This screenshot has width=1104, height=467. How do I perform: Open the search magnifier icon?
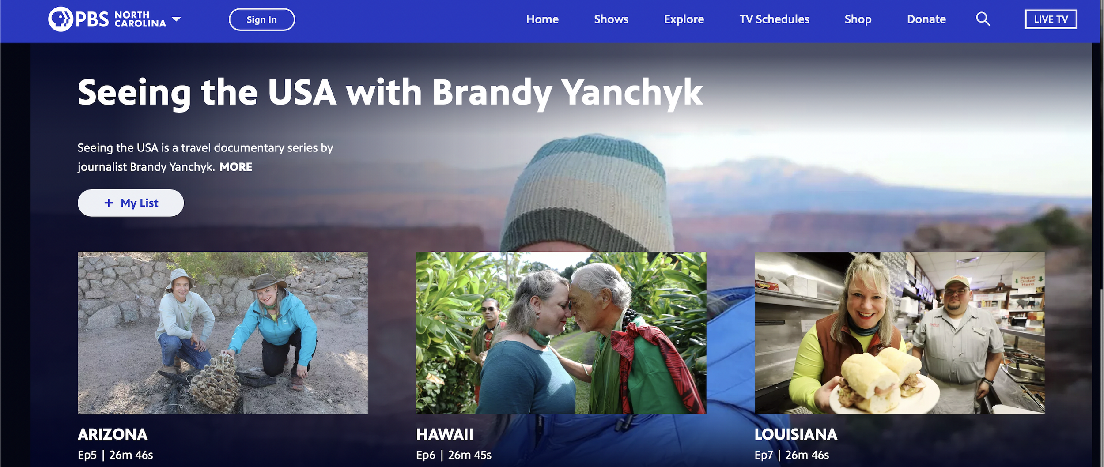coord(983,19)
